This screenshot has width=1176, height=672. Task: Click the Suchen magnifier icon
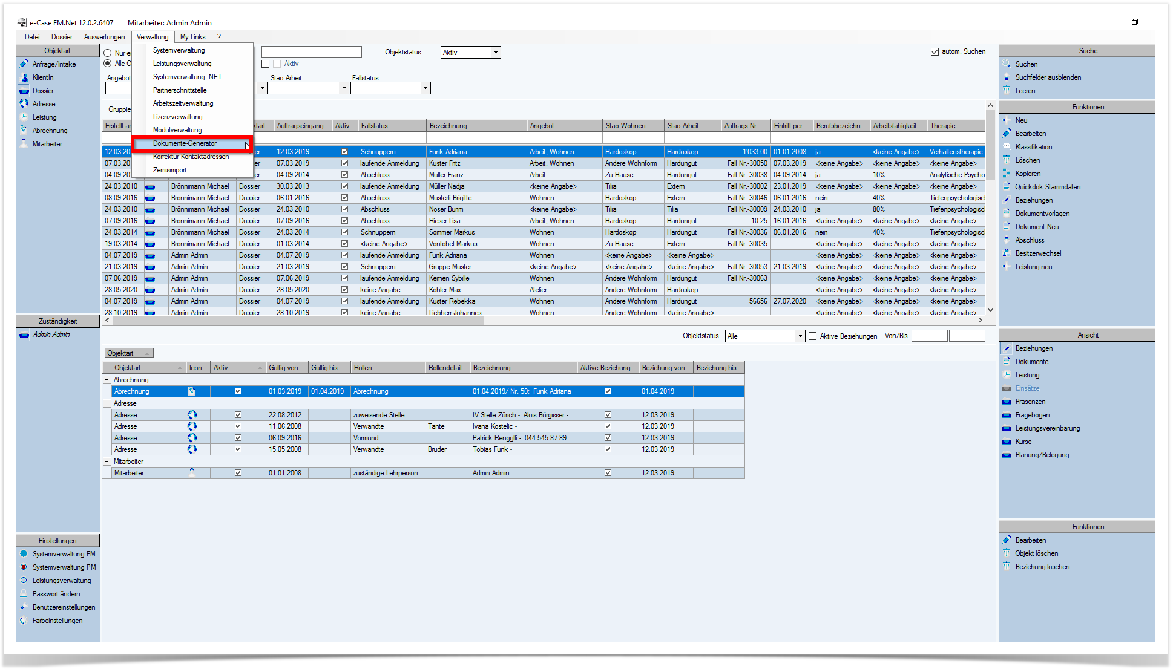[x=1007, y=64]
